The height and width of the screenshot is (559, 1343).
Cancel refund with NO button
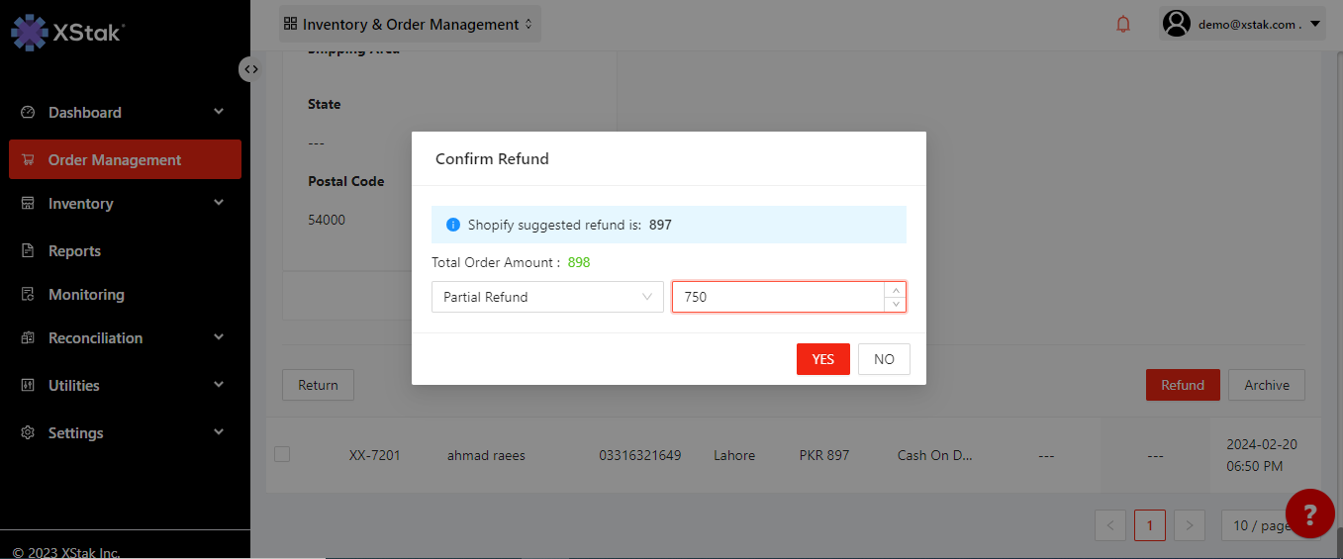click(x=884, y=359)
